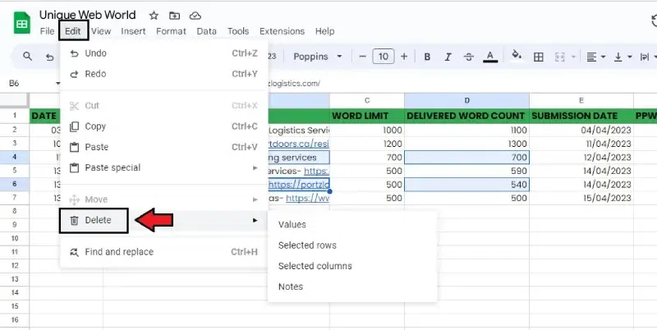Choose Selected columns in Delete submenu
This screenshot has width=657, height=330.
pyautogui.click(x=352, y=266)
